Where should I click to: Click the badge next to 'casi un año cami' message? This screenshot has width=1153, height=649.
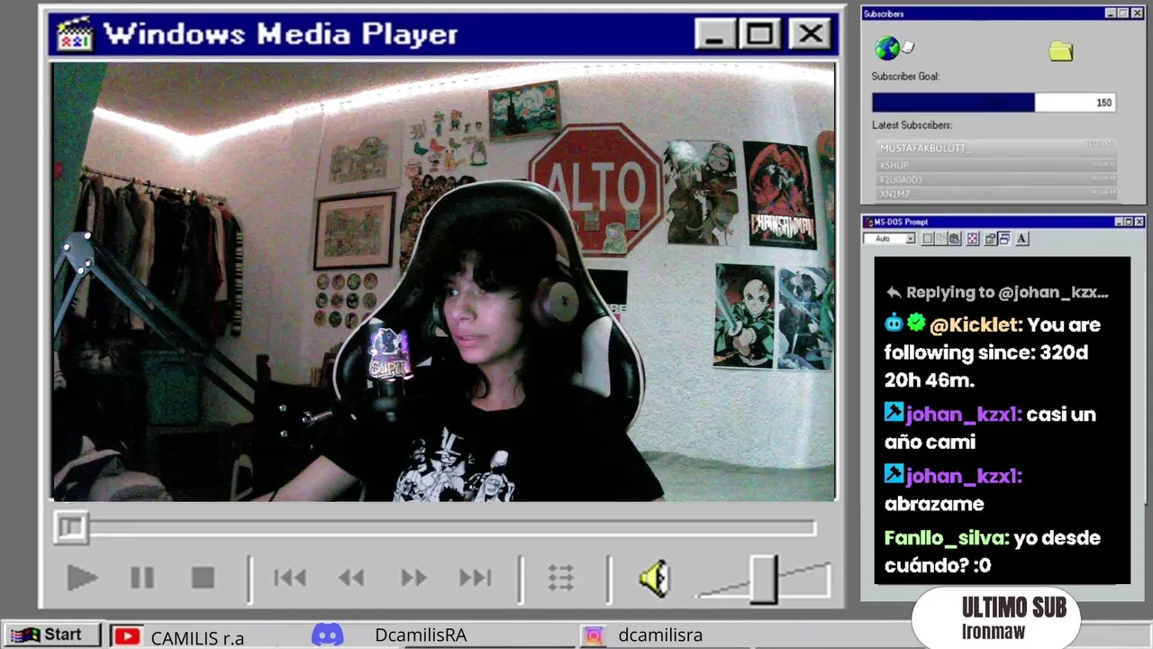click(894, 413)
